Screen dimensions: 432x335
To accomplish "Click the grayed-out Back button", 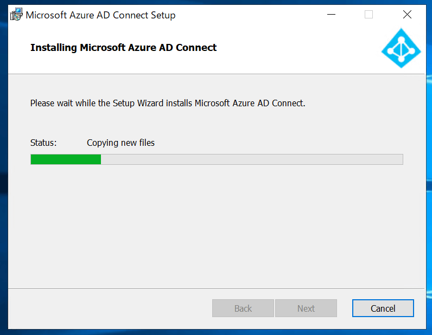I will pos(243,308).
